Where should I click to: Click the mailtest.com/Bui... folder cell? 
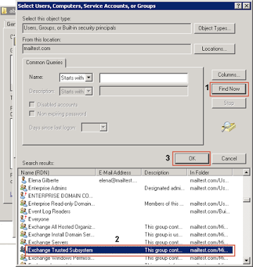pos(210,212)
